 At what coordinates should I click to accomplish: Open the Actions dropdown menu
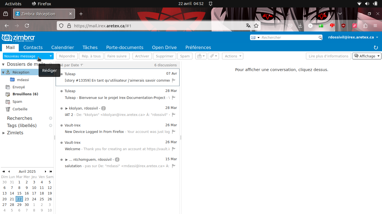233,56
